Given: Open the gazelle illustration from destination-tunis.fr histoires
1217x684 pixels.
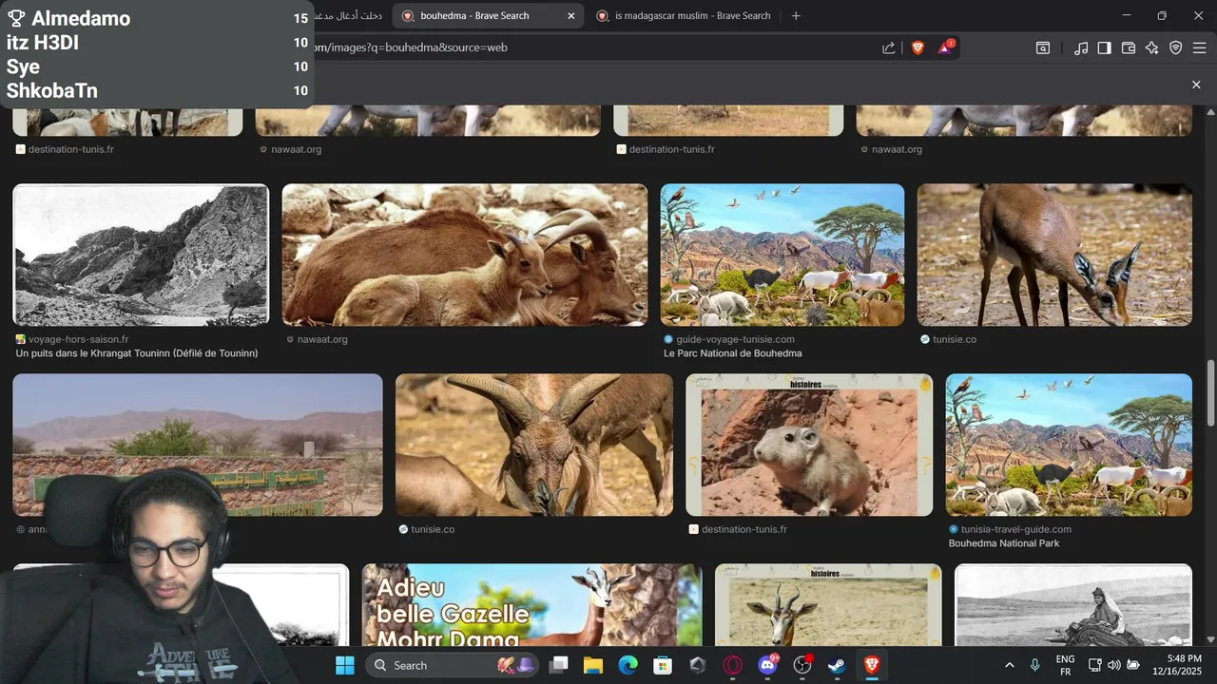Looking at the screenshot, I should (828, 605).
